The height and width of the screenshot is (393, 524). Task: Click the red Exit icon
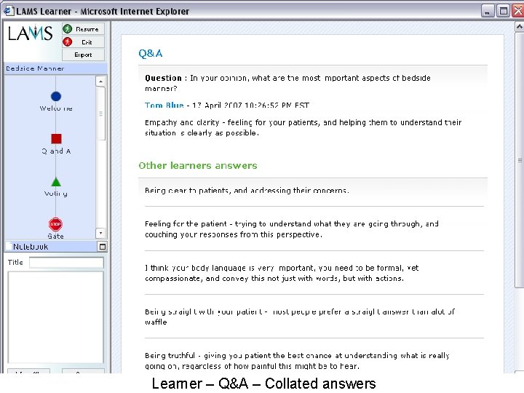coord(68,41)
